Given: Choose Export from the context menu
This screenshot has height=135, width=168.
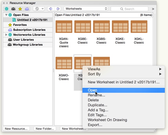Looking at the screenshot, I should (x=124, y=125).
